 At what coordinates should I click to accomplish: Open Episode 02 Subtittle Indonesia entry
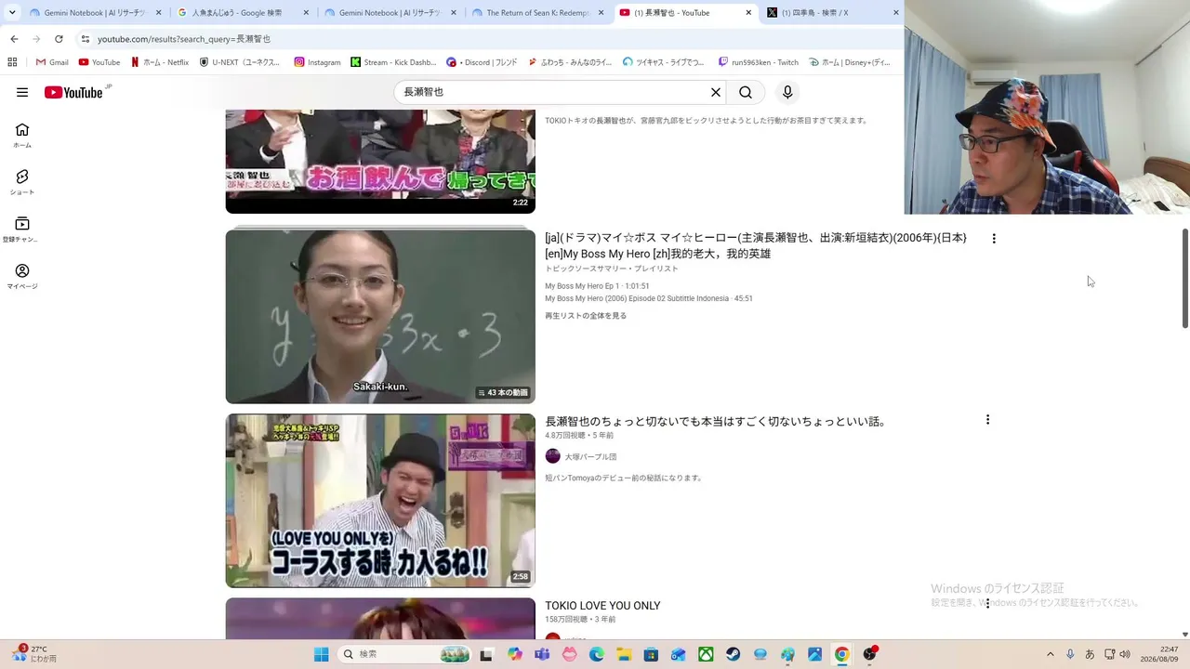649,298
